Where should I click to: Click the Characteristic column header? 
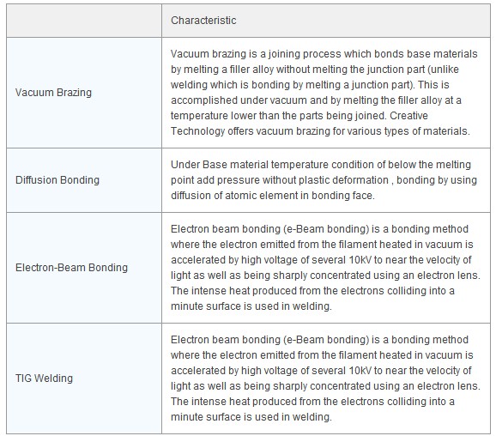203,21
